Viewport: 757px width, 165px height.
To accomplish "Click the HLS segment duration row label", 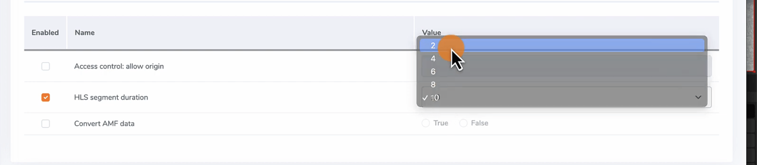I will pyautogui.click(x=111, y=97).
